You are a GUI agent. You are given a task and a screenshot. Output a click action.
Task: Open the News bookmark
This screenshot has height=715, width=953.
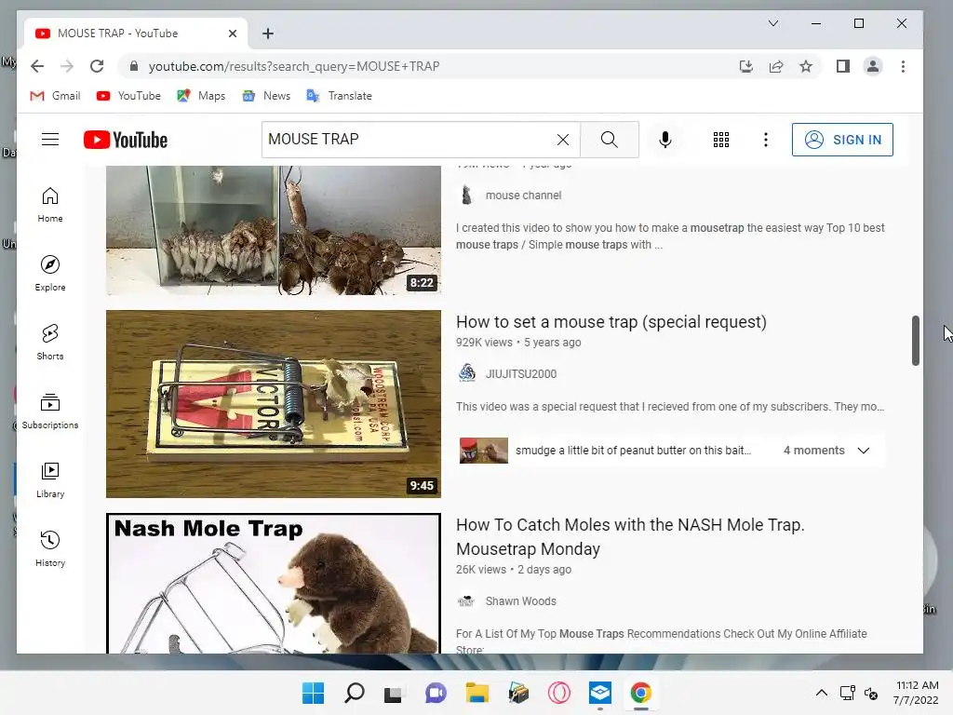(266, 96)
